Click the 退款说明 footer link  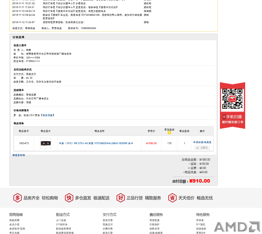pos(155,229)
